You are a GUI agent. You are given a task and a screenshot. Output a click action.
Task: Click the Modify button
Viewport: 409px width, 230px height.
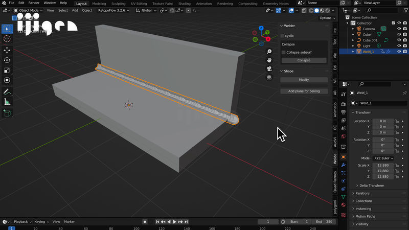304,80
